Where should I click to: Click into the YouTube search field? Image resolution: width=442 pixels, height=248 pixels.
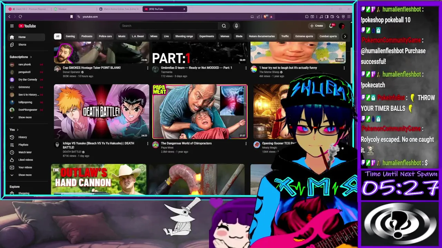[169, 26]
